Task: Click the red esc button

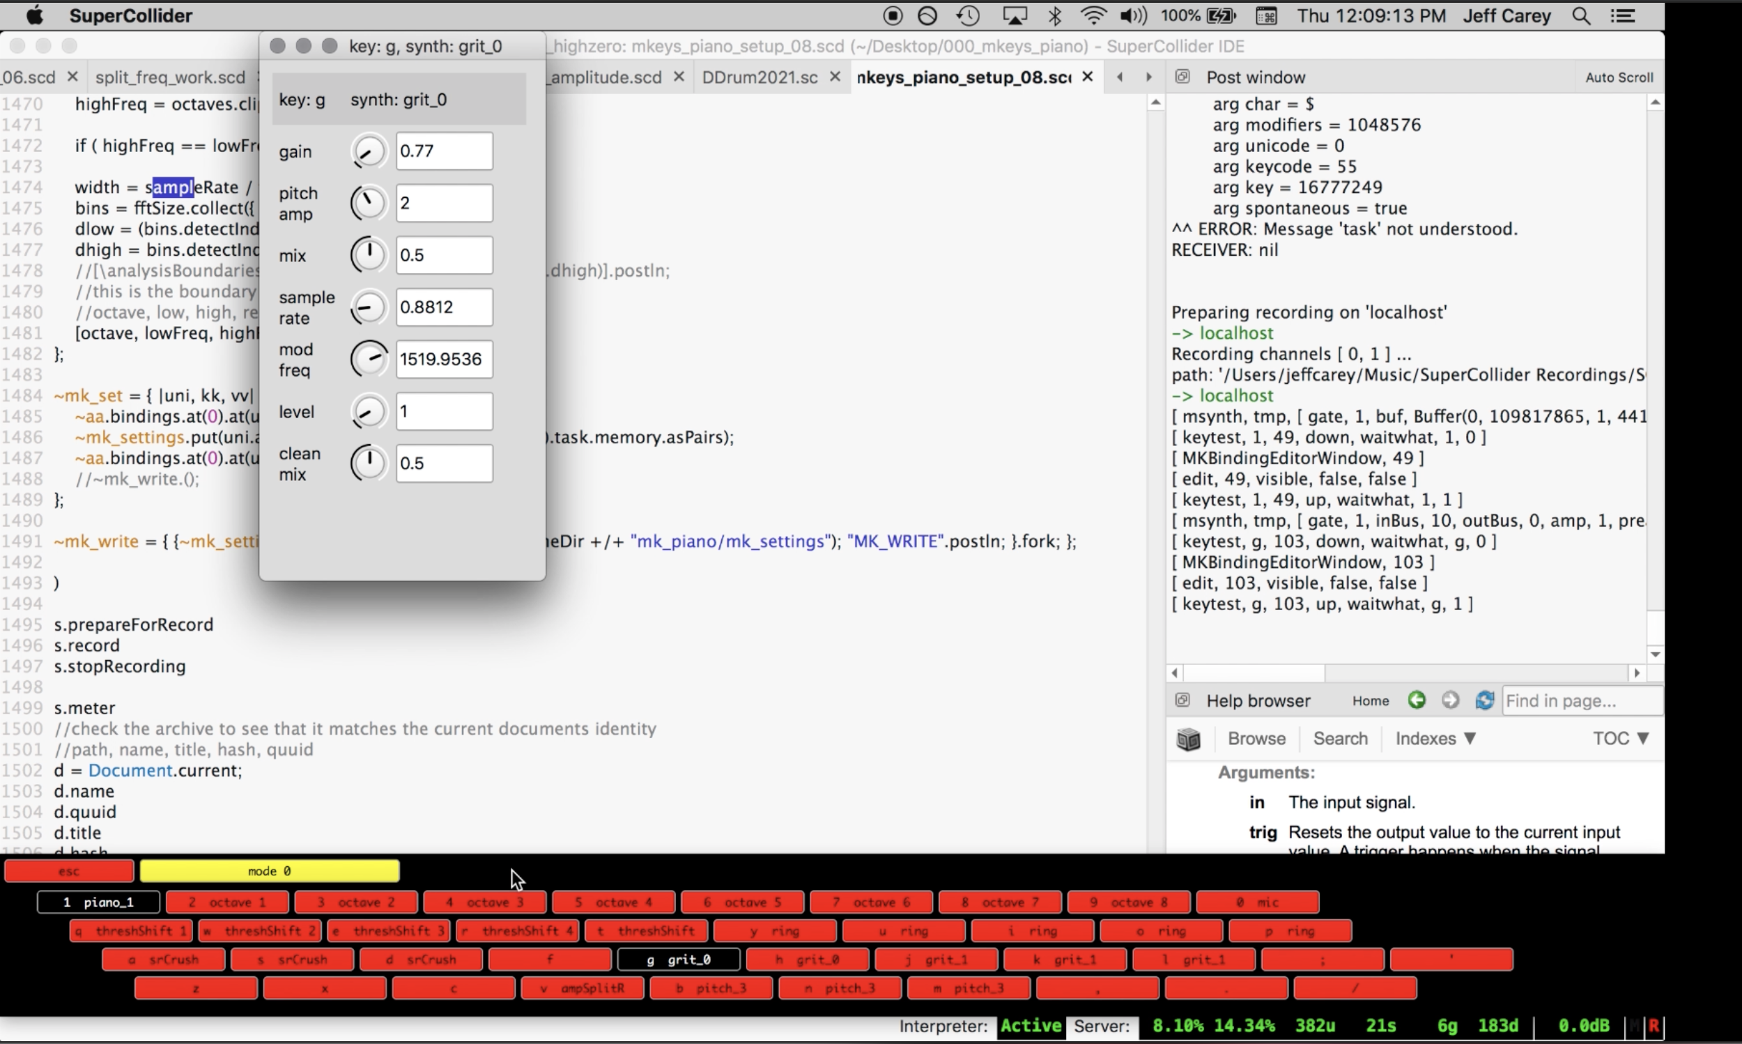Action: point(69,871)
